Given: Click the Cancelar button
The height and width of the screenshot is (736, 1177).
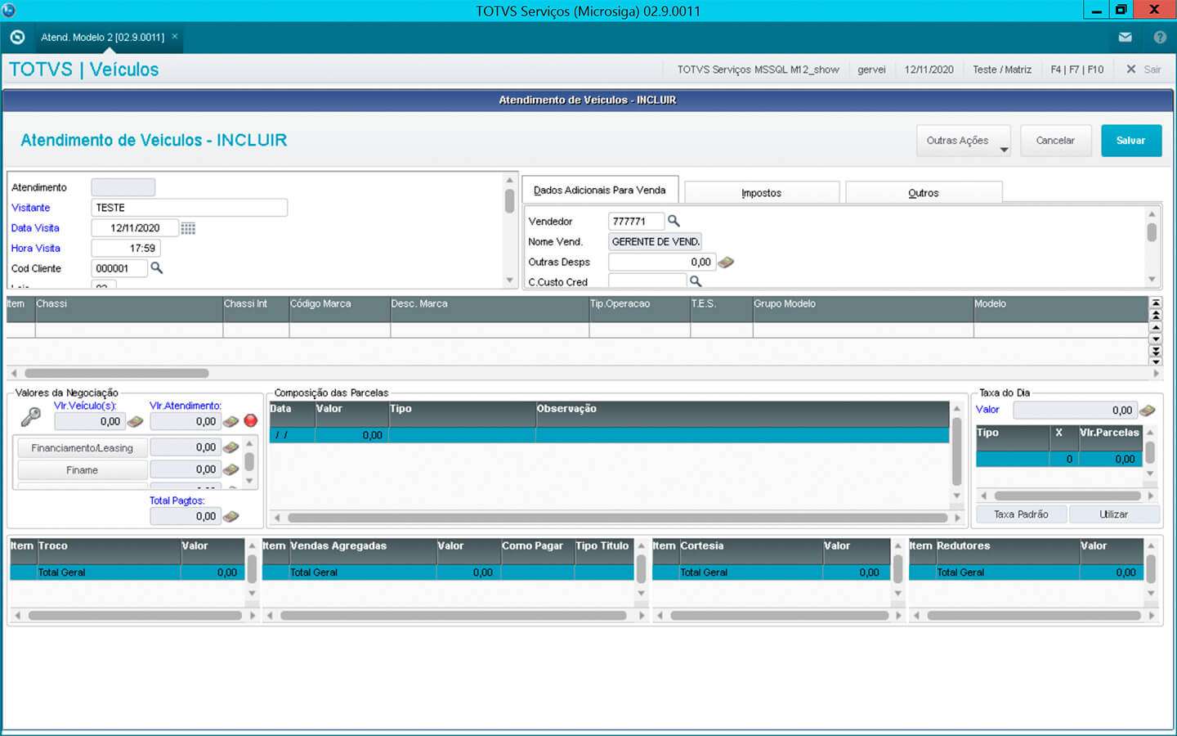Looking at the screenshot, I should (1054, 141).
